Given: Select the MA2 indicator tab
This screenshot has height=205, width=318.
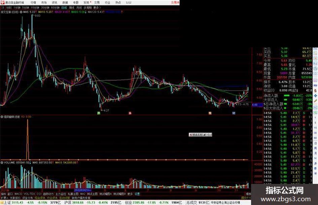Looking at the screenshot, I should 82,194.
